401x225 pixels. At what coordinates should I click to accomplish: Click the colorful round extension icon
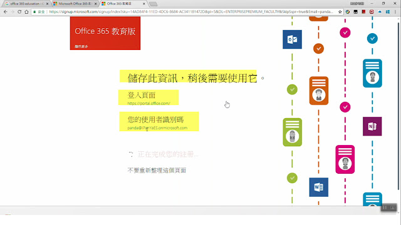point(348,12)
